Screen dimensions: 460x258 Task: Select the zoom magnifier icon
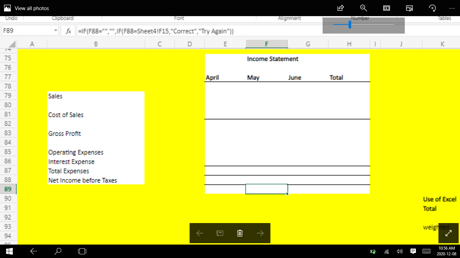[x=363, y=8]
